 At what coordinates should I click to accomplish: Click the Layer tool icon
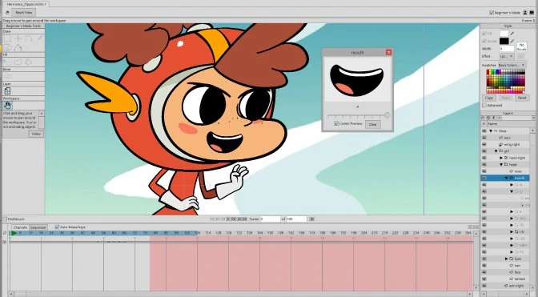(x=7, y=90)
